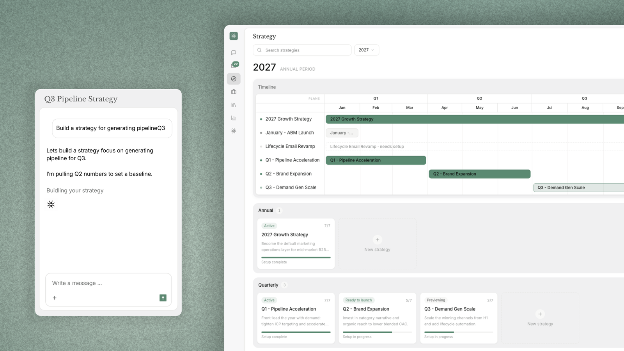The width and height of the screenshot is (624, 351).
Task: Select 2027 Growth Strategy plan row
Action: click(290, 119)
